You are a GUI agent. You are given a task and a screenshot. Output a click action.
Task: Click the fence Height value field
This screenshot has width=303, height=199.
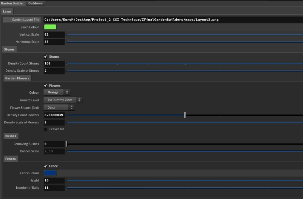coord(54,181)
